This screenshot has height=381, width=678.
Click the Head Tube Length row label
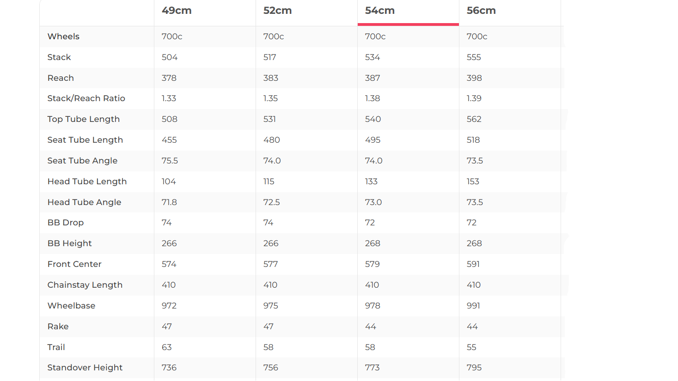click(x=87, y=181)
